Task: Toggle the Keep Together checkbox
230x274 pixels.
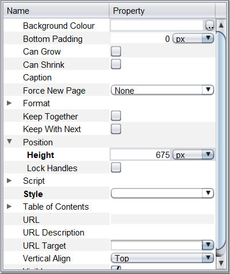Action: click(x=116, y=115)
